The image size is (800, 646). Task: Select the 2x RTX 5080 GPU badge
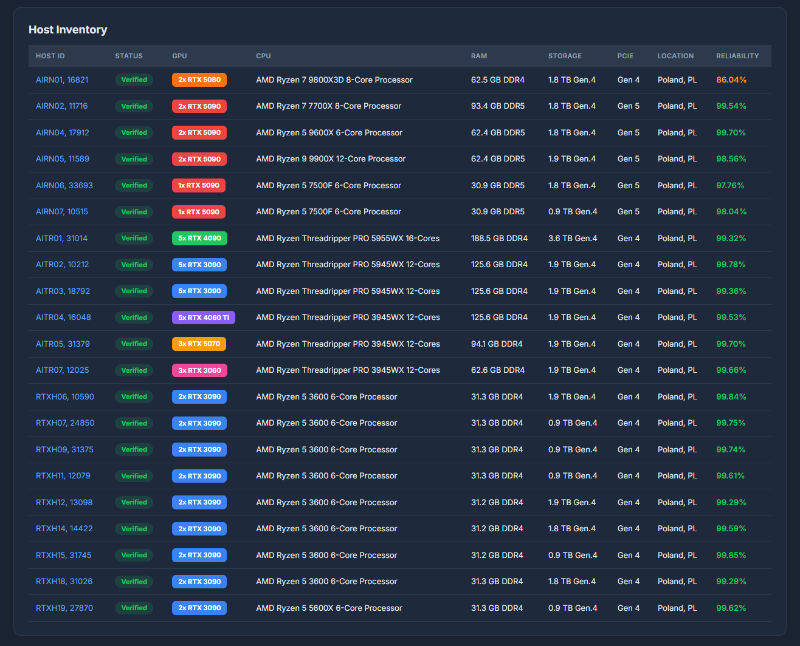tap(199, 80)
